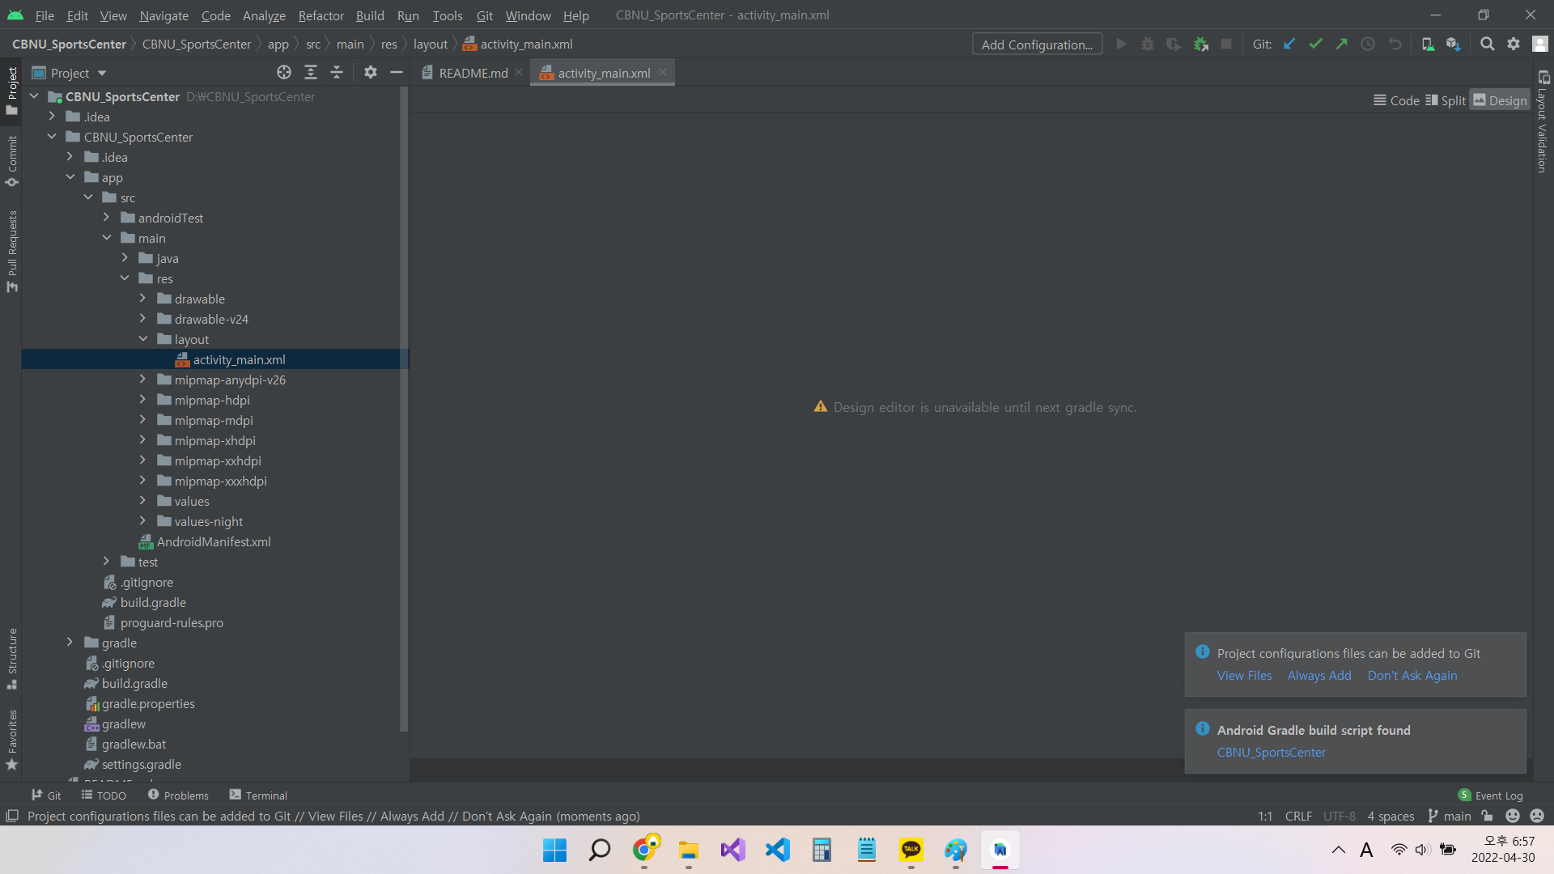The width and height of the screenshot is (1554, 874).
Task: Open the Refactor menu
Action: pyautogui.click(x=321, y=15)
